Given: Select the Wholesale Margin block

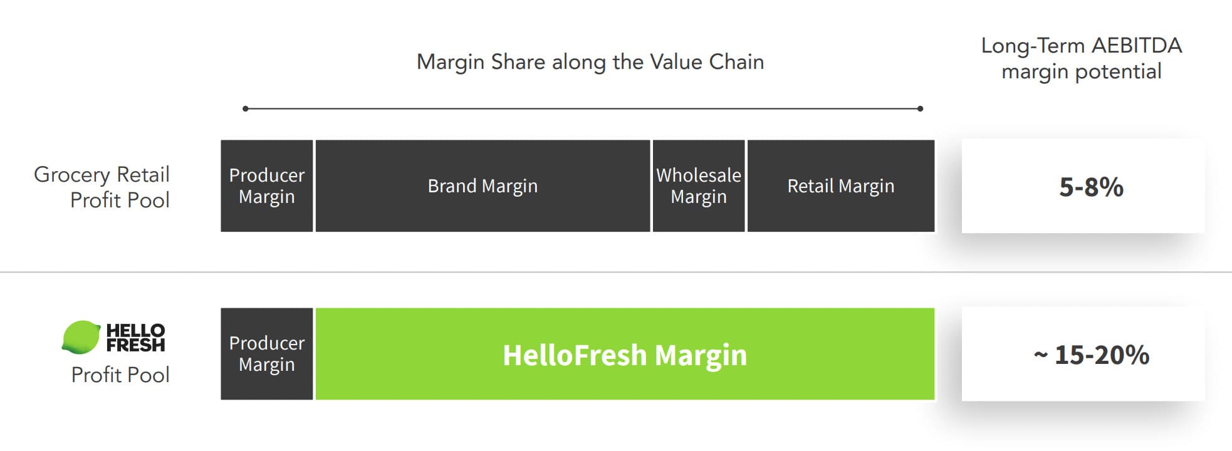Looking at the screenshot, I should click(x=699, y=186).
